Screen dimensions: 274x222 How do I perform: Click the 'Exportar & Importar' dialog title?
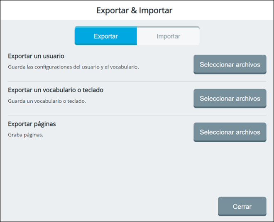[x=134, y=10]
